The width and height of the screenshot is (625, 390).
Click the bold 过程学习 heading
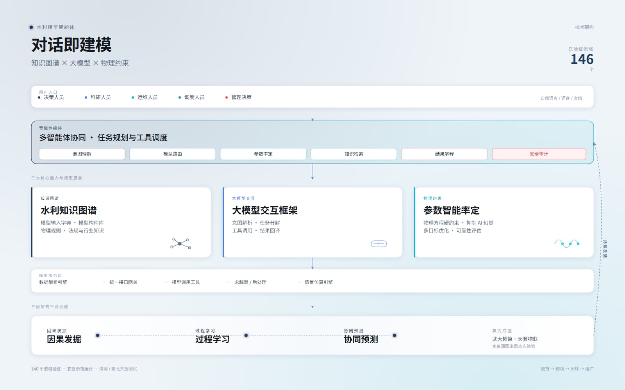(x=212, y=339)
